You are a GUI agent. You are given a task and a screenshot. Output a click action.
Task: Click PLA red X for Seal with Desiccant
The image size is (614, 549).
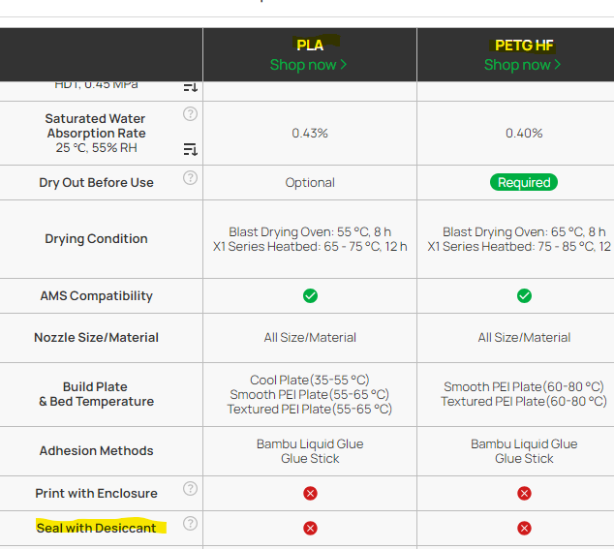click(x=310, y=528)
